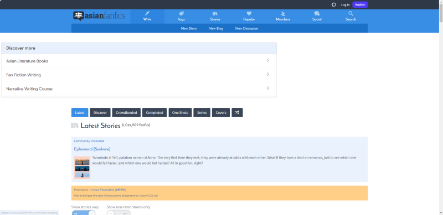Toggle the dark mode theme icon
The width and height of the screenshot is (443, 215).
[334, 5]
